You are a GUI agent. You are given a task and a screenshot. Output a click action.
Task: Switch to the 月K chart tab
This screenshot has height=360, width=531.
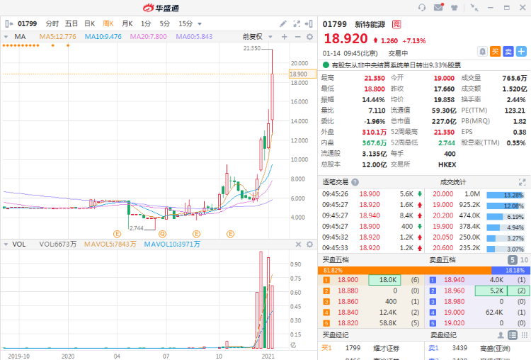(x=127, y=23)
